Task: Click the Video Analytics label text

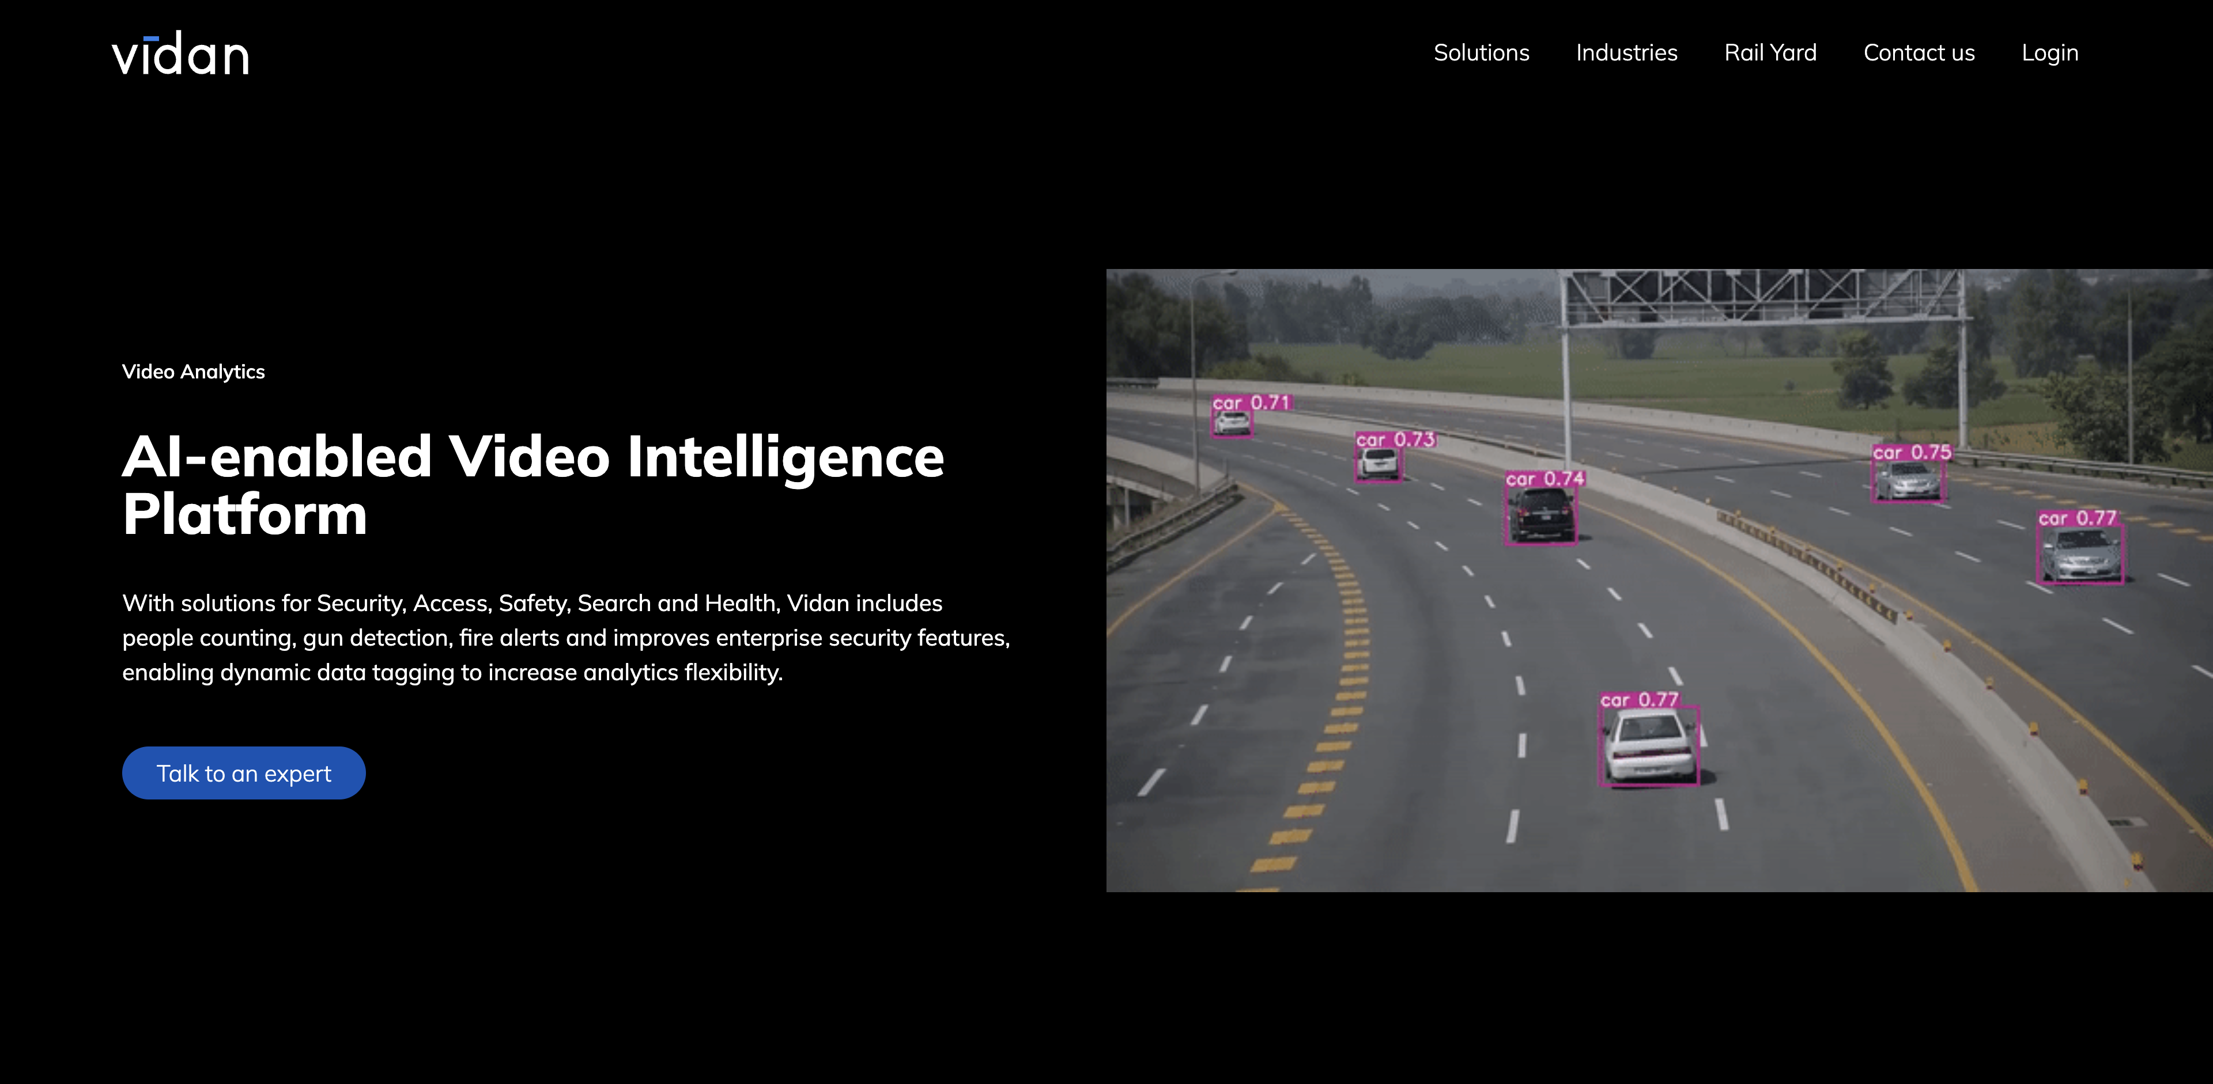Action: [194, 370]
